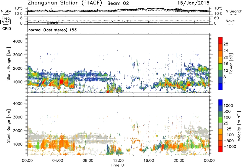The width and height of the screenshot is (242, 167).
Task: Click the 'Nave' legend label
Action: coord(230,21)
